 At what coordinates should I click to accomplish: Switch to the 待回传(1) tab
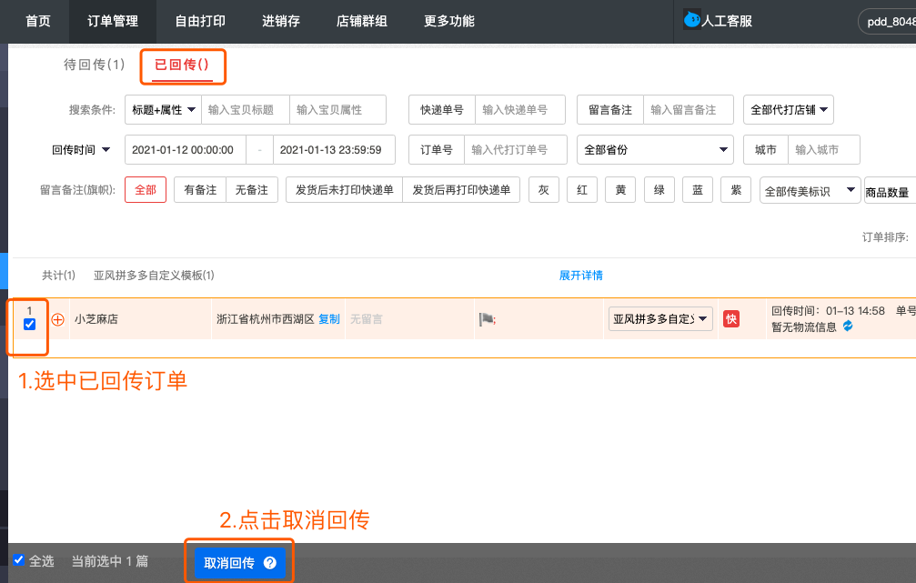tap(94, 65)
